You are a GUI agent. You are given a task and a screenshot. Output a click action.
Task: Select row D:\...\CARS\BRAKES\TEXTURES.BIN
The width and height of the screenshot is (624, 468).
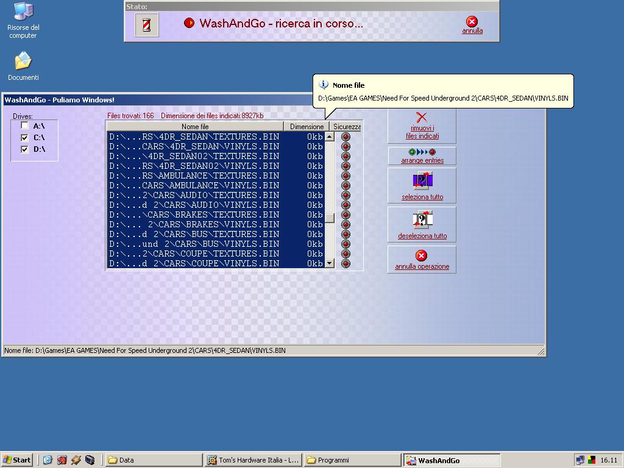point(216,214)
